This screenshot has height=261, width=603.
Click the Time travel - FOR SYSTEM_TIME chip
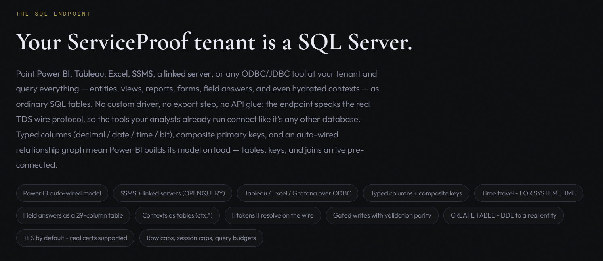pyautogui.click(x=528, y=193)
